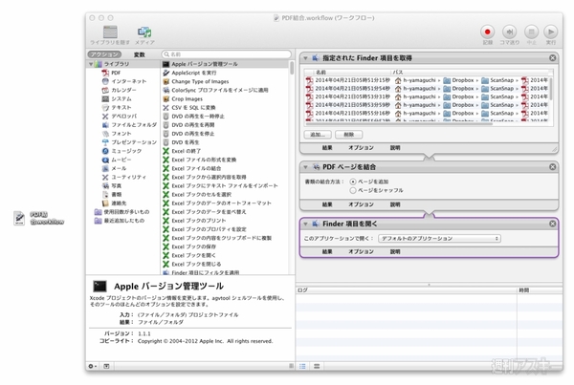Select メール category in library
Viewport: 574px width, 385px height.
114,168
